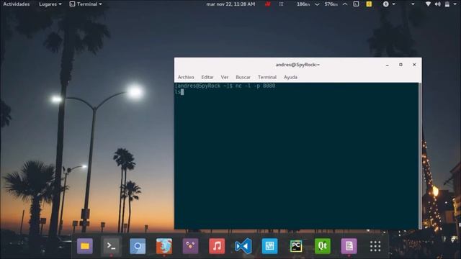The height and width of the screenshot is (259, 461).
Task: Click the yellow tray icon in top bar
Action: pyautogui.click(x=369, y=4)
